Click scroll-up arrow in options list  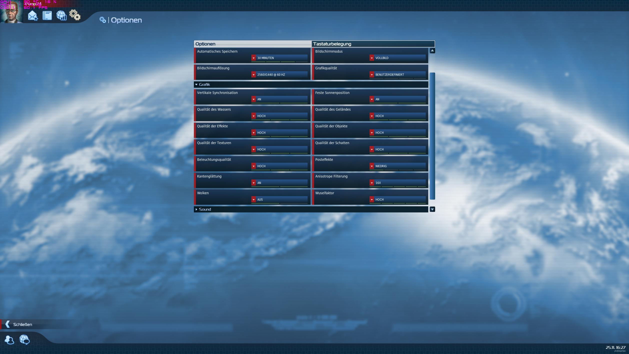click(432, 51)
